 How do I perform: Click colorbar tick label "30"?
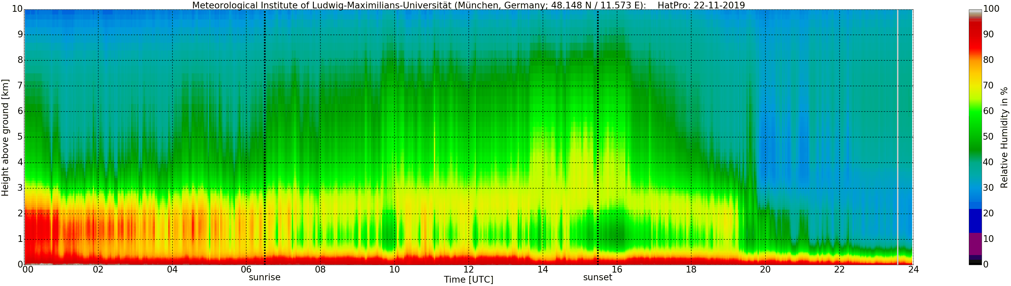click(x=988, y=188)
